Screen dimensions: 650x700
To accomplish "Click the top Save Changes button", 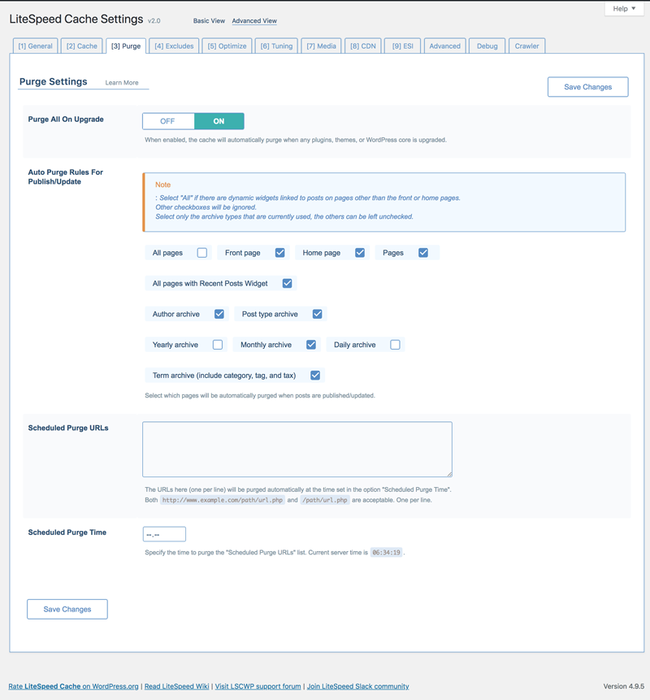I will click(588, 87).
